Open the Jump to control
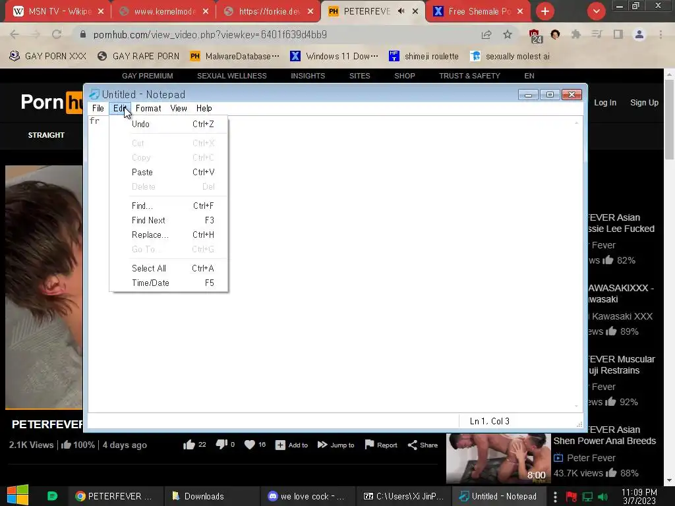 (336, 445)
